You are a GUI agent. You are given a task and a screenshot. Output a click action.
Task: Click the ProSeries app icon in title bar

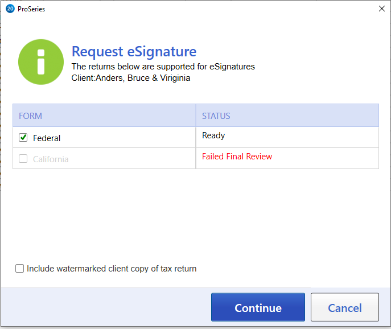pyautogui.click(x=10, y=9)
